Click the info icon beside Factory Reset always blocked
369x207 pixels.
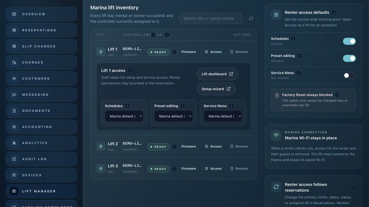[337, 95]
